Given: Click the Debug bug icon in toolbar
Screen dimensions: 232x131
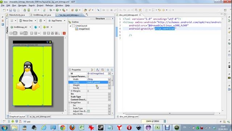Looking at the screenshot, I should [x=51, y=10].
